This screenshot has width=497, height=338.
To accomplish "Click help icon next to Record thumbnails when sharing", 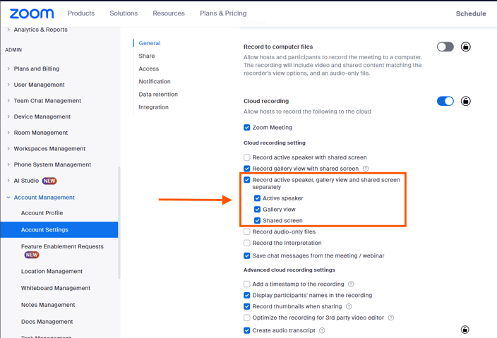I will 349,307.
